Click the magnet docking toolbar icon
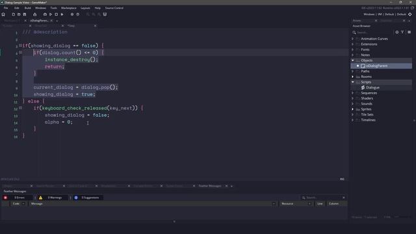 (x=105, y=14)
